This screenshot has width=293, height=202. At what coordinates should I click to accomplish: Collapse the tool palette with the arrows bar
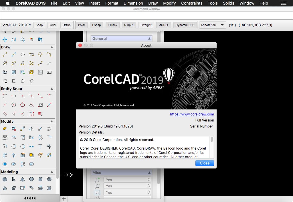30,198
